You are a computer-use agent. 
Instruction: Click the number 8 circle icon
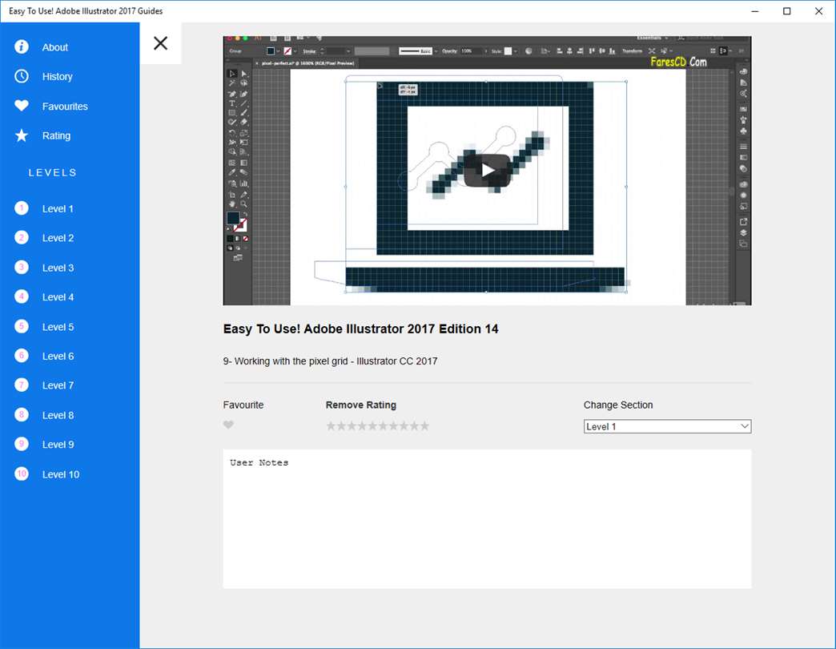[x=22, y=414]
